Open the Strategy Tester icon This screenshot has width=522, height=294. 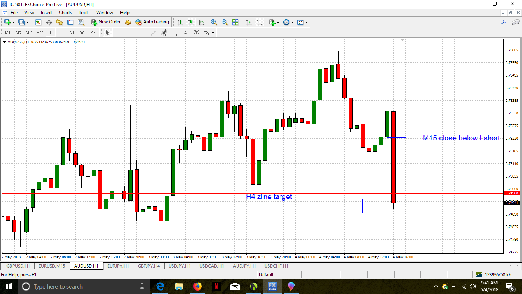[81, 22]
